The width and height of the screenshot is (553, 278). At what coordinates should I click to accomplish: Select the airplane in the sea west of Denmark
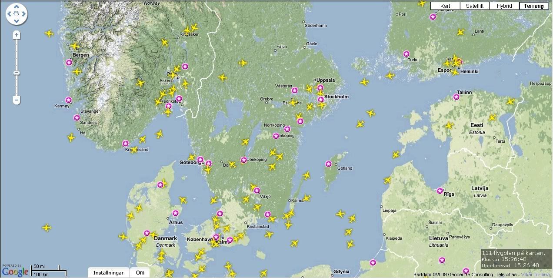47,228
